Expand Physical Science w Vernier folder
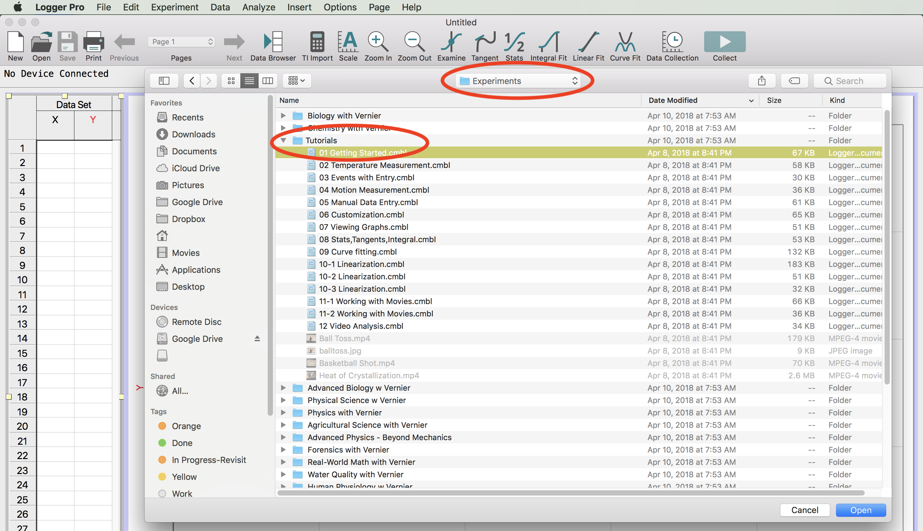 [283, 400]
